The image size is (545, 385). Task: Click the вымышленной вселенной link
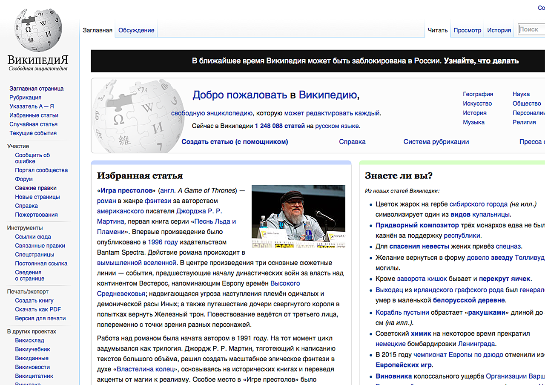pyautogui.click(x=137, y=263)
